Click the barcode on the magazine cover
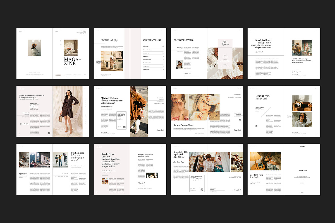Image resolution: width=335 pixels, height=223 pixels. (58, 75)
